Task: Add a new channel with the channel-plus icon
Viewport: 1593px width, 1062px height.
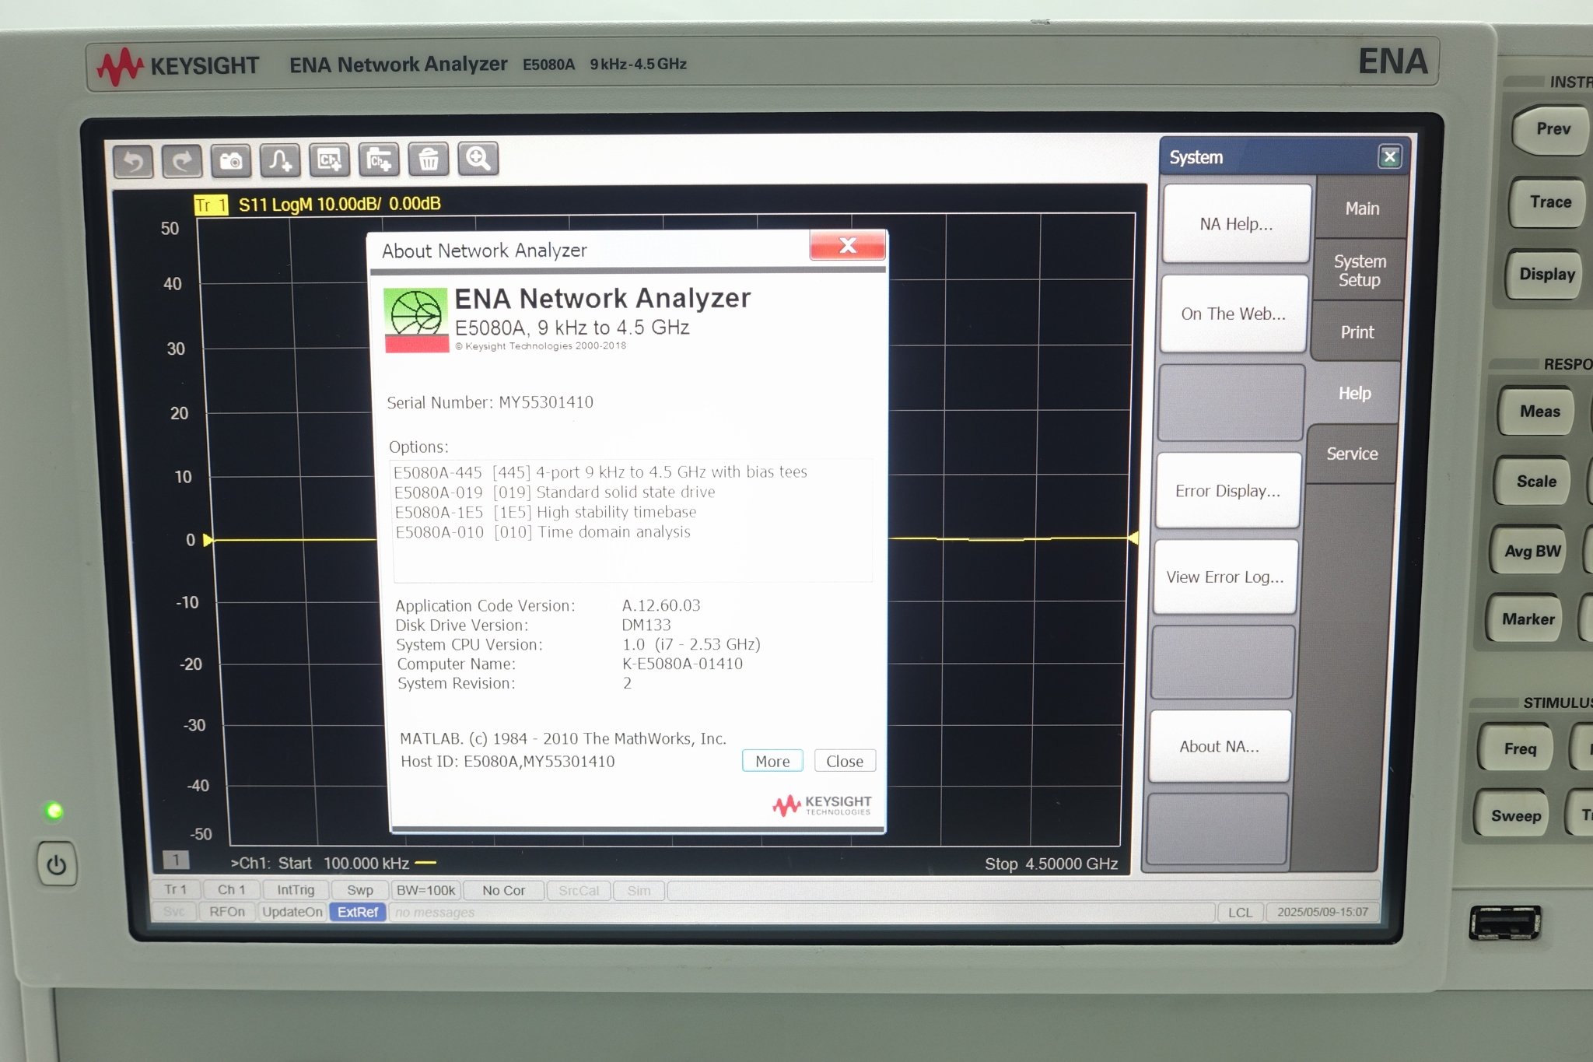Action: [x=330, y=159]
